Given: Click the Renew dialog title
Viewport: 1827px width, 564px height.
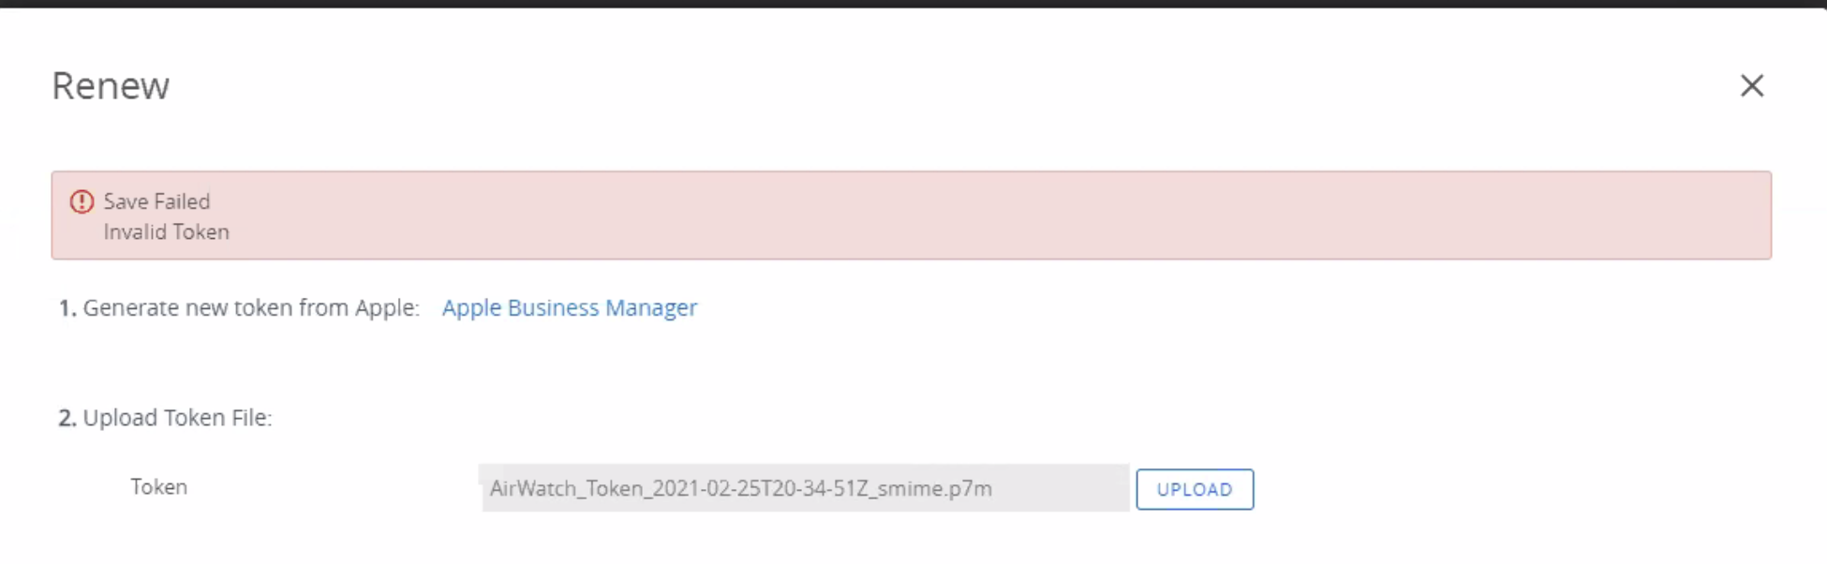Looking at the screenshot, I should (111, 85).
